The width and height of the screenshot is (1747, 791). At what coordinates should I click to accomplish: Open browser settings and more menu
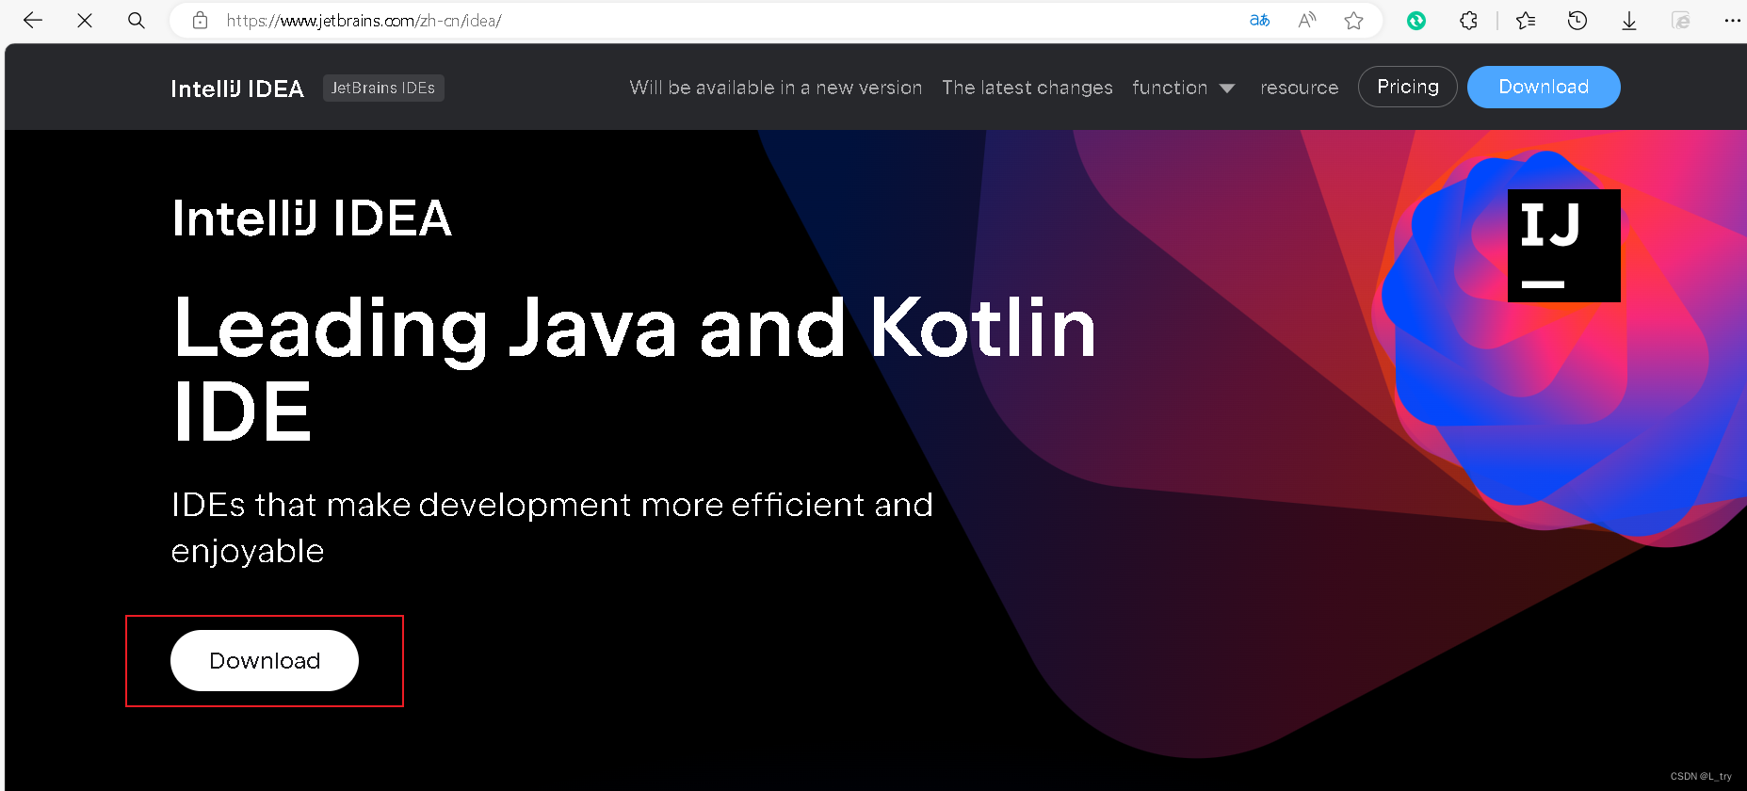(1732, 20)
